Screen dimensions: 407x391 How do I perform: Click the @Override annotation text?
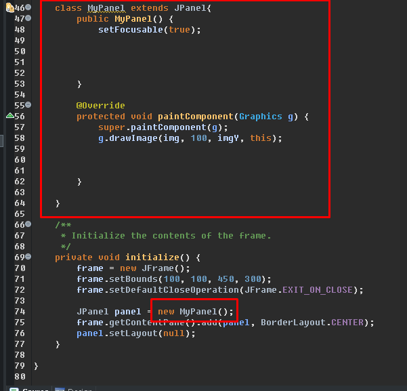coord(101,106)
